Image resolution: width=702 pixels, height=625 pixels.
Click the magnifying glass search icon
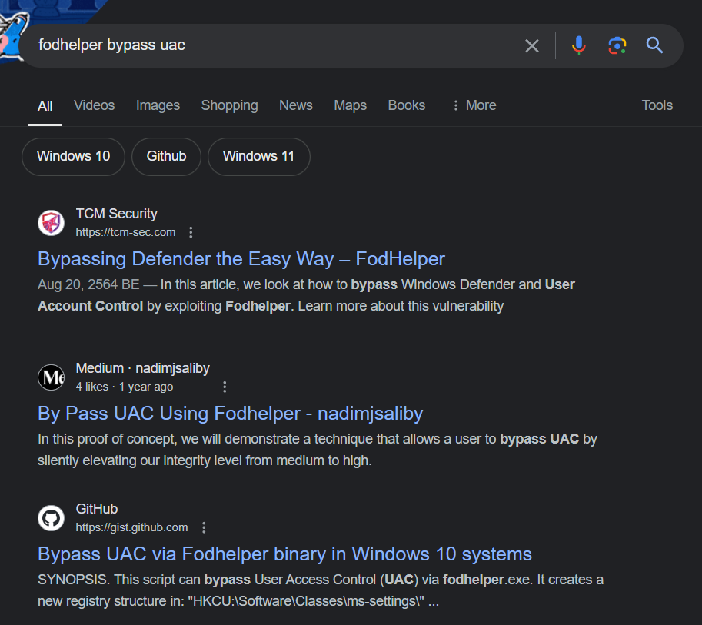coord(654,46)
